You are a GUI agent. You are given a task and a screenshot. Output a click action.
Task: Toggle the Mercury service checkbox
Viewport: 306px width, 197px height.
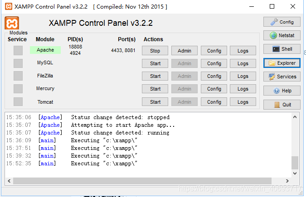pyautogui.click(x=18, y=89)
